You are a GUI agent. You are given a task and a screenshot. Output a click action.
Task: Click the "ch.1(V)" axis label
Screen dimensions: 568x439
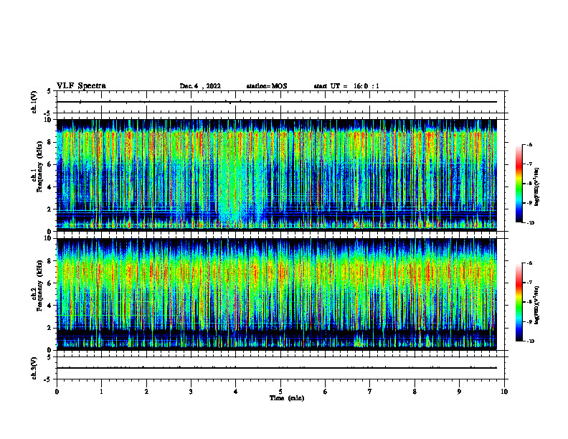coord(34,102)
